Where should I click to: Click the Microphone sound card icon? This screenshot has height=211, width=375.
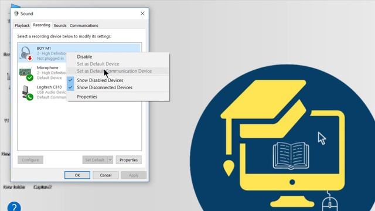pos(26,74)
